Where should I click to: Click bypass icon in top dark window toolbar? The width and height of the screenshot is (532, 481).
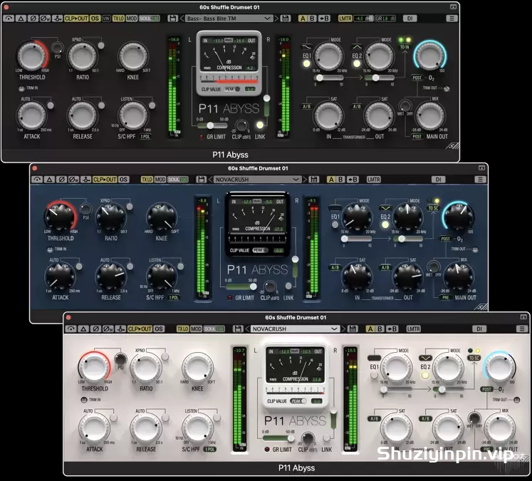9,19
